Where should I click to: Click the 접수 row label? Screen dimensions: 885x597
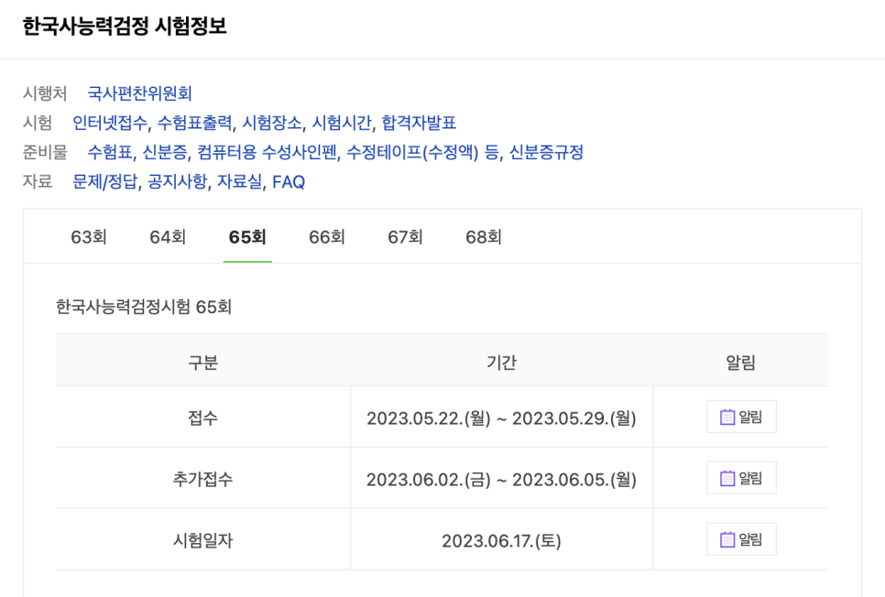(202, 418)
